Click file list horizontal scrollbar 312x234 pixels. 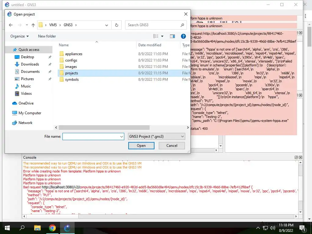click(x=104, y=128)
